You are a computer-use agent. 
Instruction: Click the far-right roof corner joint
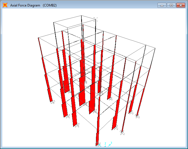[x=156, y=49]
